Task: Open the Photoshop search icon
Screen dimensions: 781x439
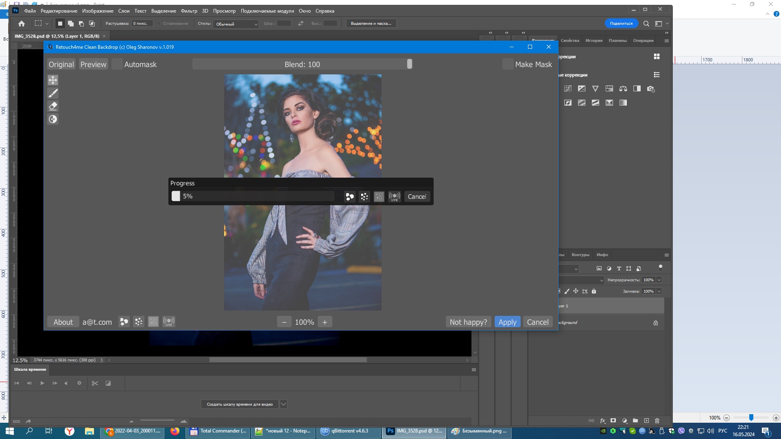Action: pos(646,24)
